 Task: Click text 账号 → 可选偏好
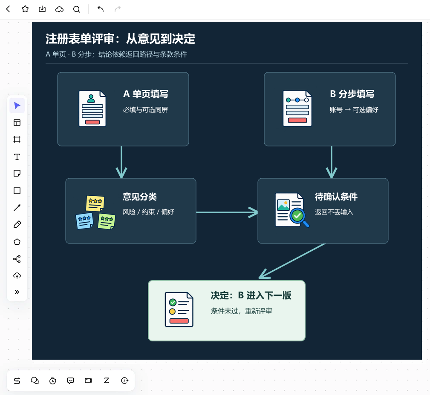(354, 110)
